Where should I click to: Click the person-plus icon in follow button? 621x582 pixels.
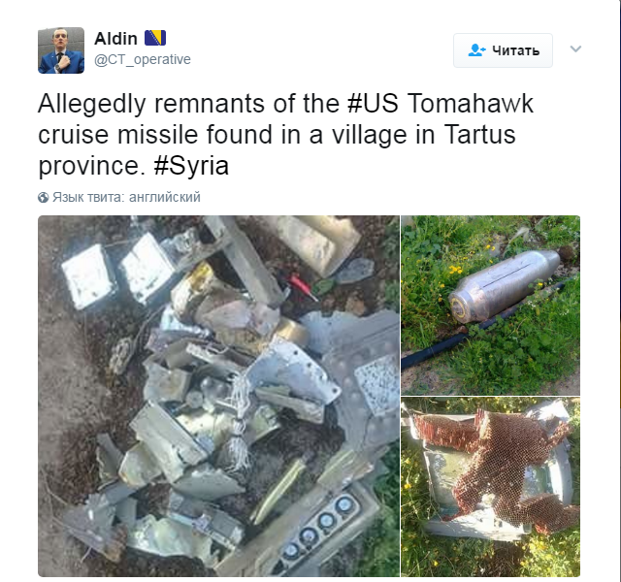coord(476,50)
